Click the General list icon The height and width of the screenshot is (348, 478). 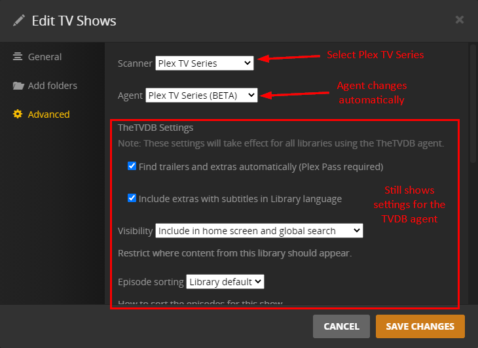point(18,57)
